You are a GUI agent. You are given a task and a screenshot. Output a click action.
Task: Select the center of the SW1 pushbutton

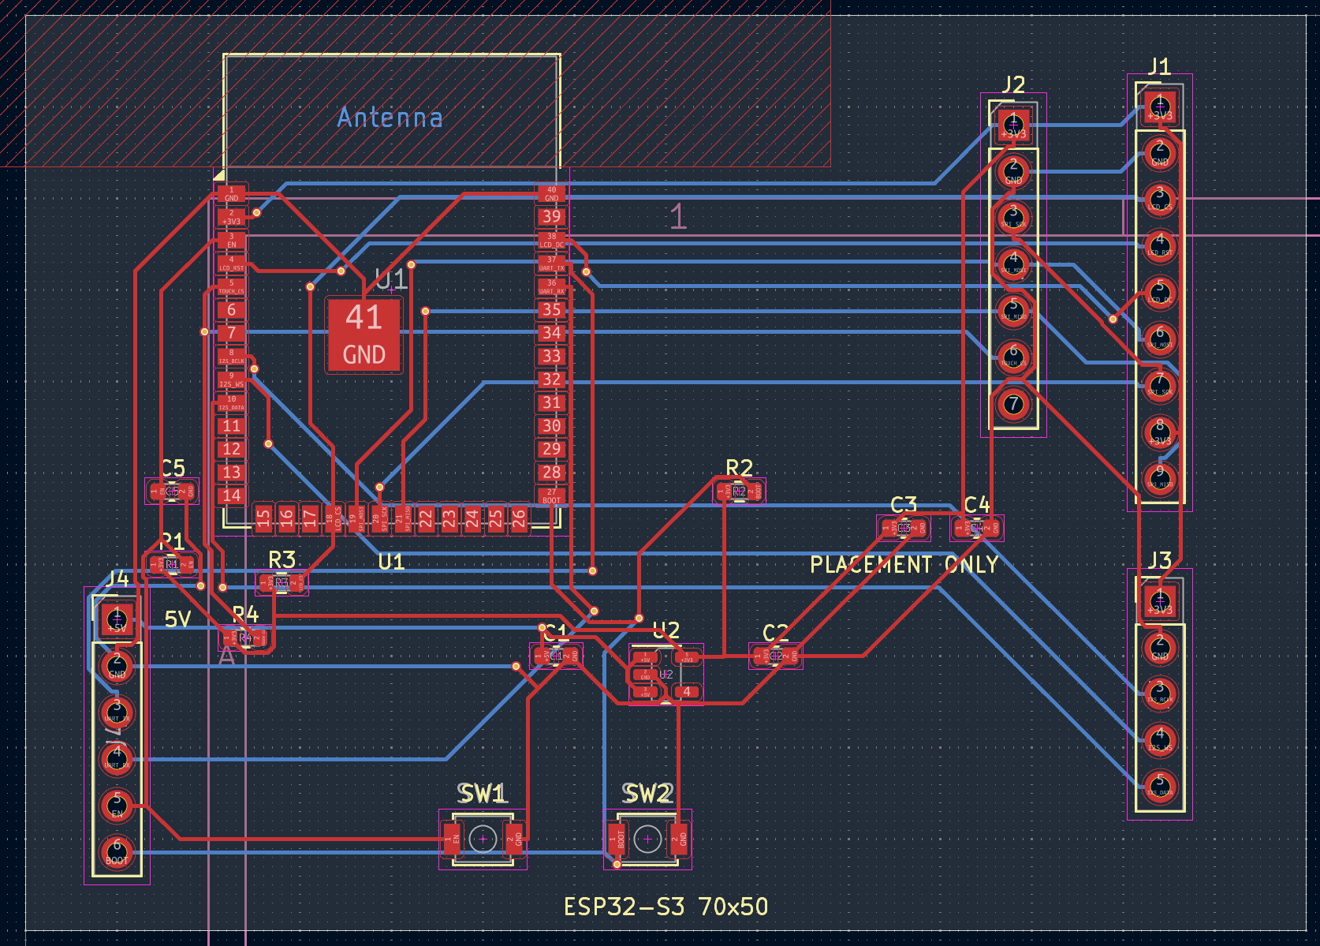(x=483, y=839)
